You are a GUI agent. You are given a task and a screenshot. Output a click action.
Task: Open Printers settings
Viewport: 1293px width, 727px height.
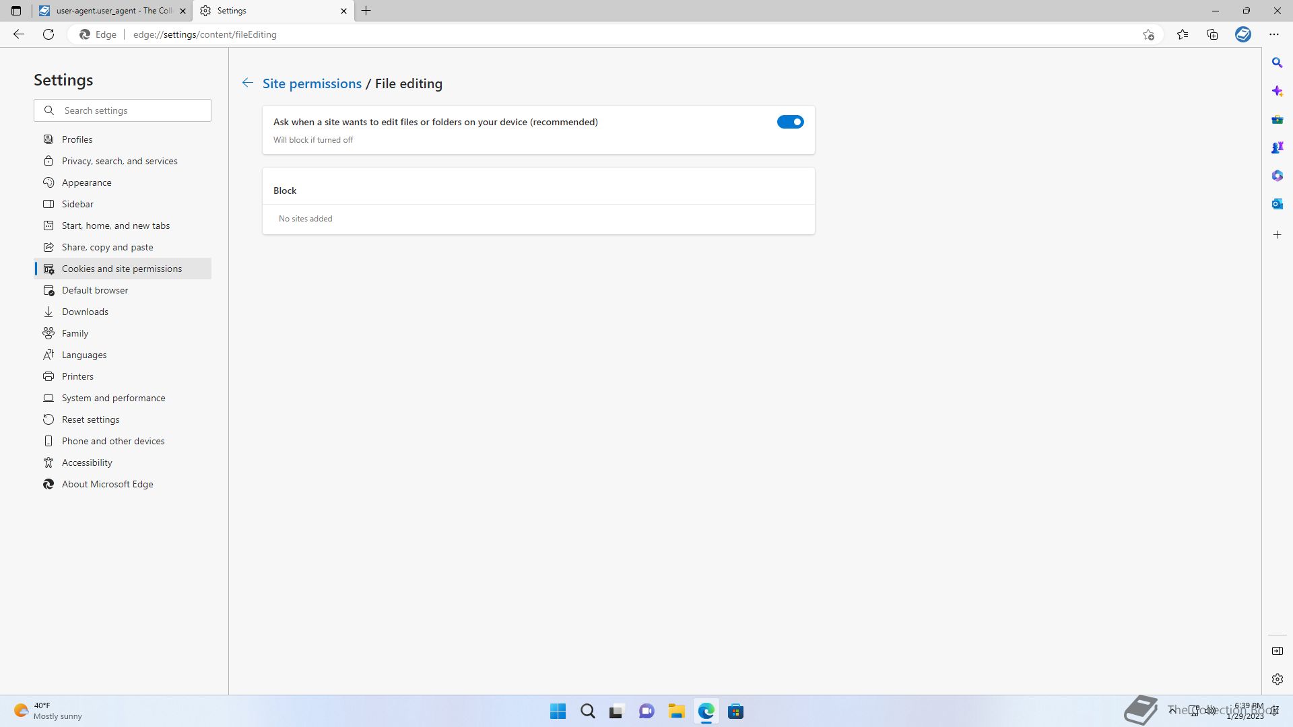pos(123,376)
